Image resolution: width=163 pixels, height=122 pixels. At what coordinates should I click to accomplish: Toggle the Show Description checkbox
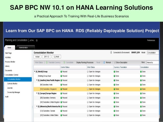[115, 62]
